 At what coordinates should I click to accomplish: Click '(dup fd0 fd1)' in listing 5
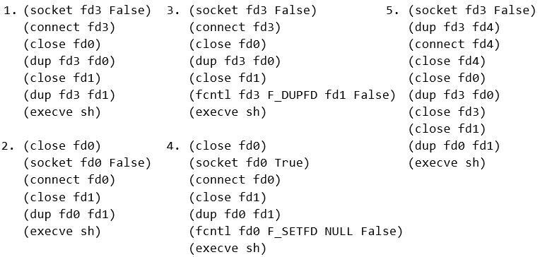coord(454,146)
